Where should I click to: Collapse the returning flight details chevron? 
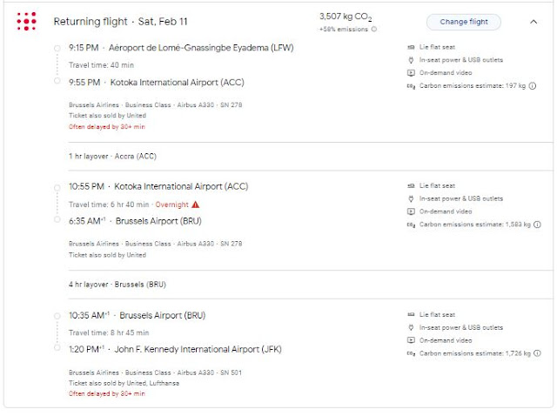[534, 22]
